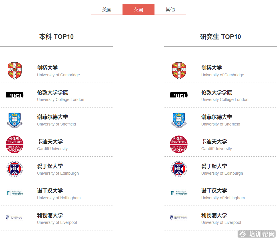Open 诺丁汉大学 in the 本科 TOP10 column
Image resolution: width=277 pixels, height=239 pixels.
pos(50,191)
